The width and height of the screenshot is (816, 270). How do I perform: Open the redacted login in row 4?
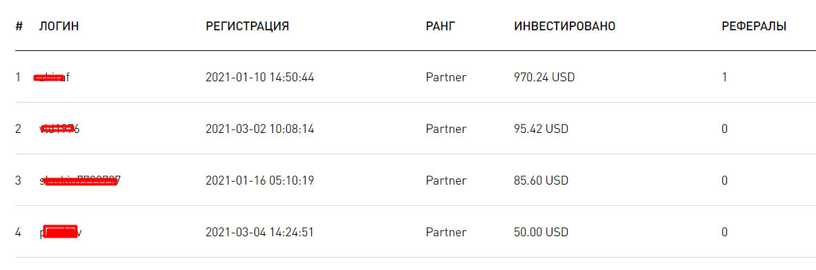61,232
